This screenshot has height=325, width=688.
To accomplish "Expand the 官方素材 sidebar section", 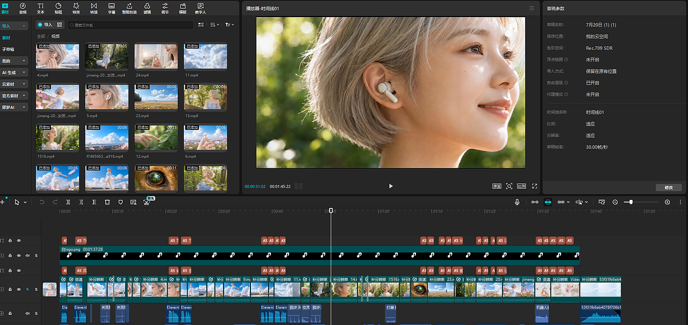I will pos(15,96).
